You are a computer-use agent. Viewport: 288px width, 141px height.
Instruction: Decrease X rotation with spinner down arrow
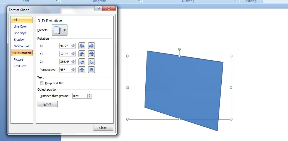click(73, 47)
